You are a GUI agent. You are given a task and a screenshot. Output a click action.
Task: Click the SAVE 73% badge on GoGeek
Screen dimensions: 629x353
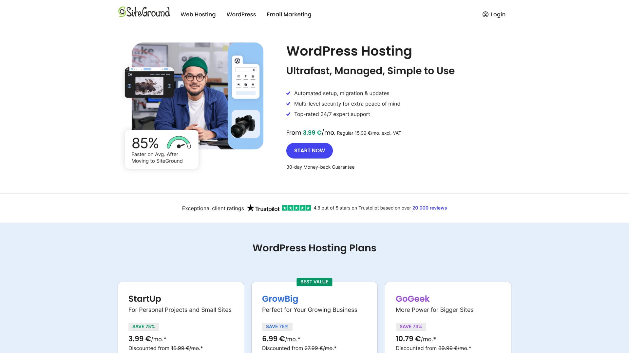410,327
